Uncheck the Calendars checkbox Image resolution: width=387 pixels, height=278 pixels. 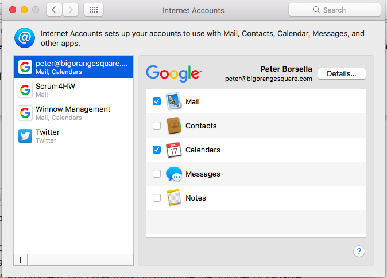tap(157, 150)
